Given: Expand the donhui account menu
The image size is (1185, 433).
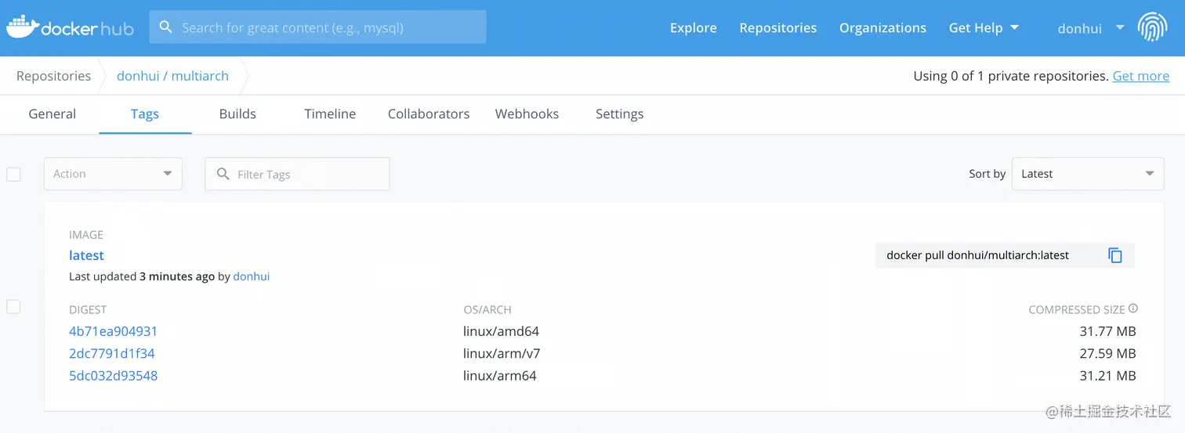Looking at the screenshot, I should coord(1091,28).
